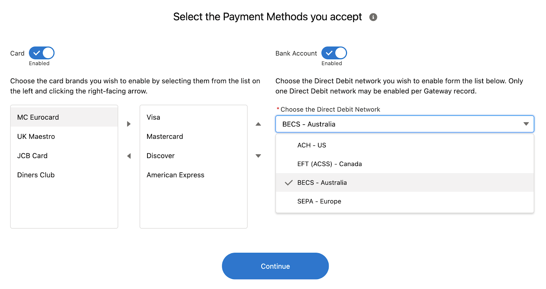Image resolution: width=546 pixels, height=289 pixels.
Task: Open the Direct Debit Network dropdown
Action: (404, 124)
